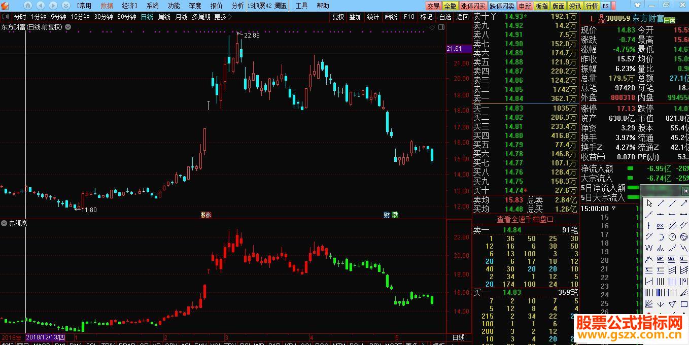
Task: Click the 申新 button
Action: [525, 6]
